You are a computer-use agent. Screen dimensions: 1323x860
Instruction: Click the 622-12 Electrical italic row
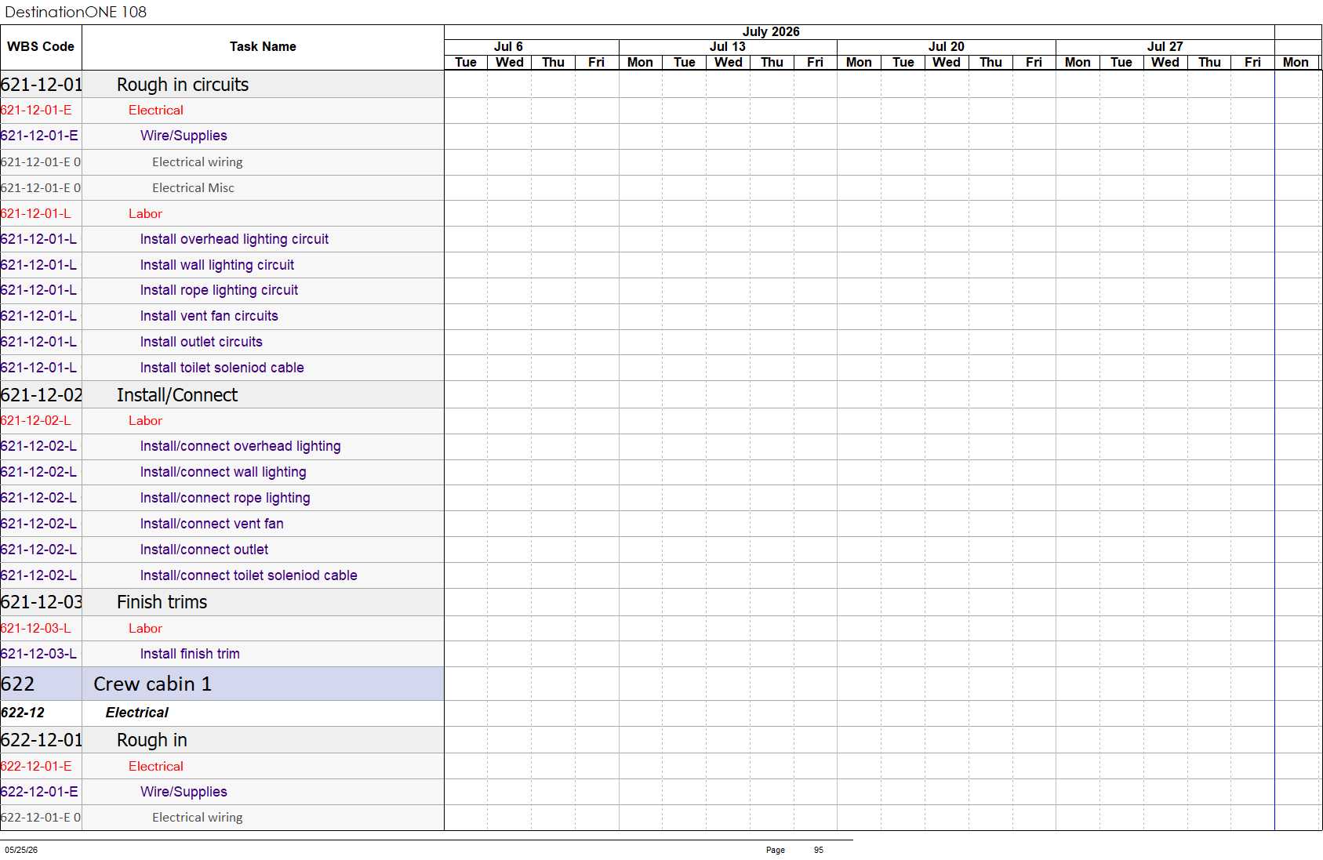coord(222,713)
